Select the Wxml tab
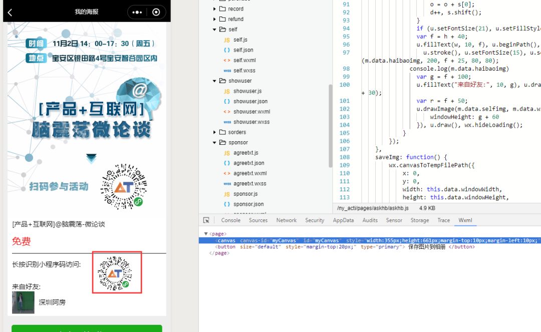 click(x=465, y=220)
